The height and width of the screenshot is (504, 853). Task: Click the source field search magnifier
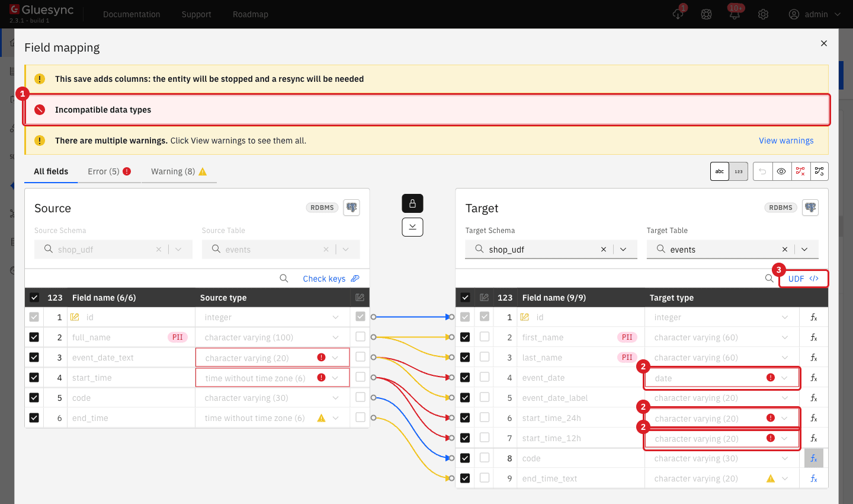tap(284, 279)
